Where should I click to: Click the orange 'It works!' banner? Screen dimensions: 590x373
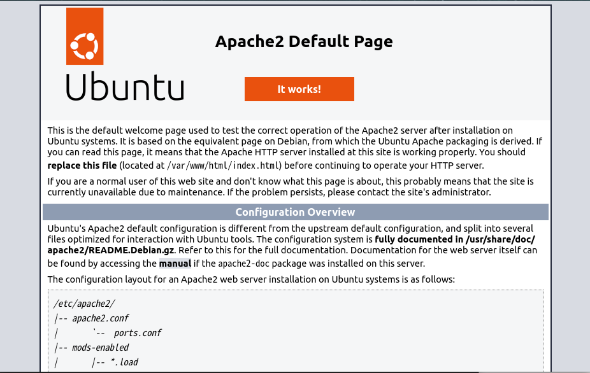coord(299,89)
